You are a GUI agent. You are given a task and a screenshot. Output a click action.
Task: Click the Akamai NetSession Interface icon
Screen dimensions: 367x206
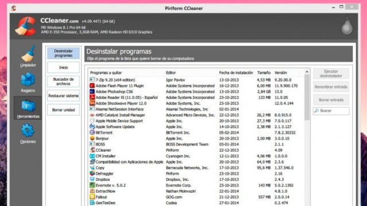(x=92, y=109)
